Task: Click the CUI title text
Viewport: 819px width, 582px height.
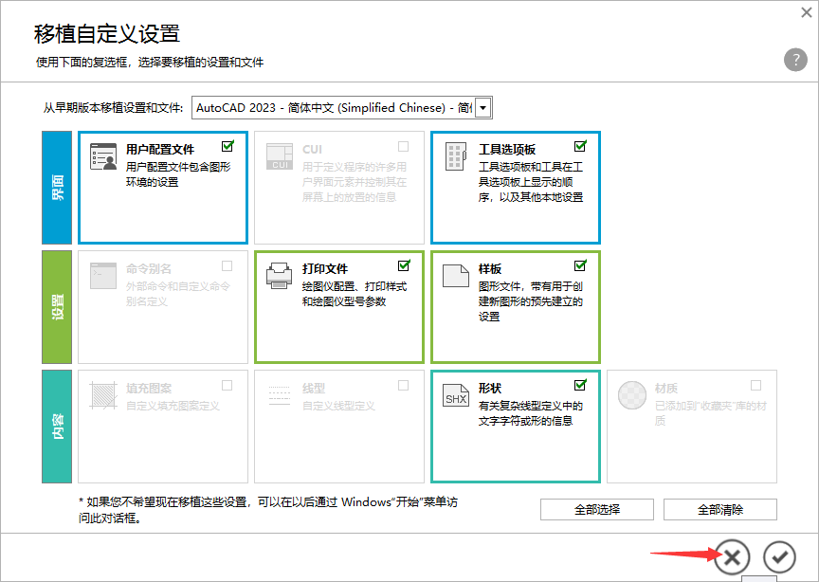Action: [313, 150]
